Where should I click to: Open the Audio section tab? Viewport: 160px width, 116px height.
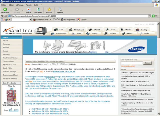point(76,33)
